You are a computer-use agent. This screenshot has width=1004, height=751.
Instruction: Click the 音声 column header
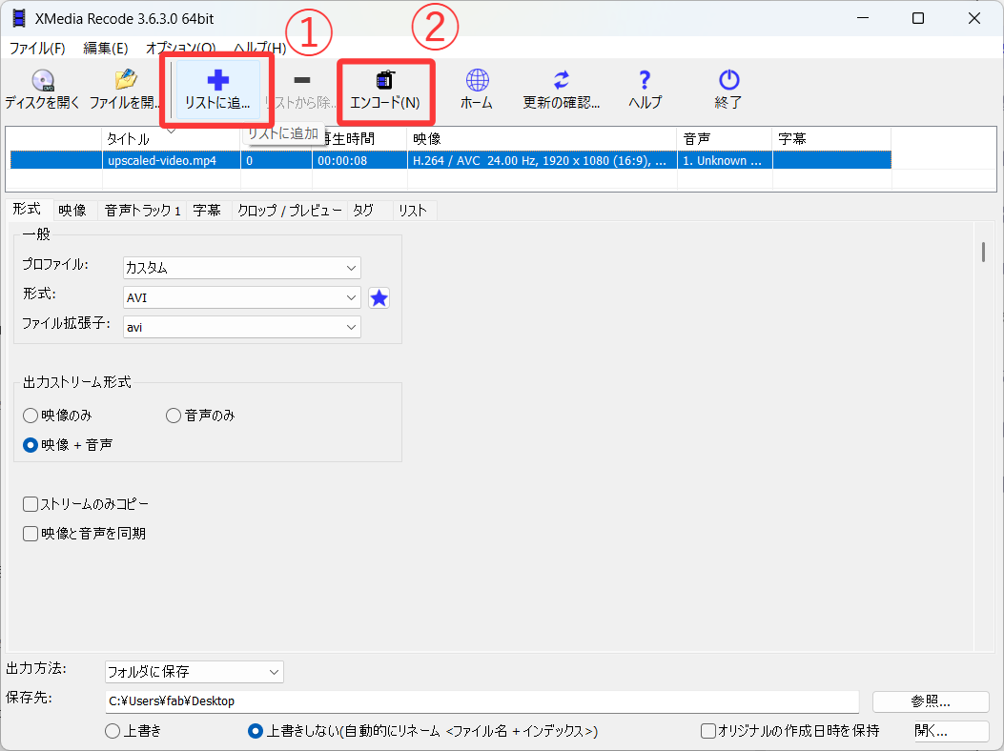(725, 138)
